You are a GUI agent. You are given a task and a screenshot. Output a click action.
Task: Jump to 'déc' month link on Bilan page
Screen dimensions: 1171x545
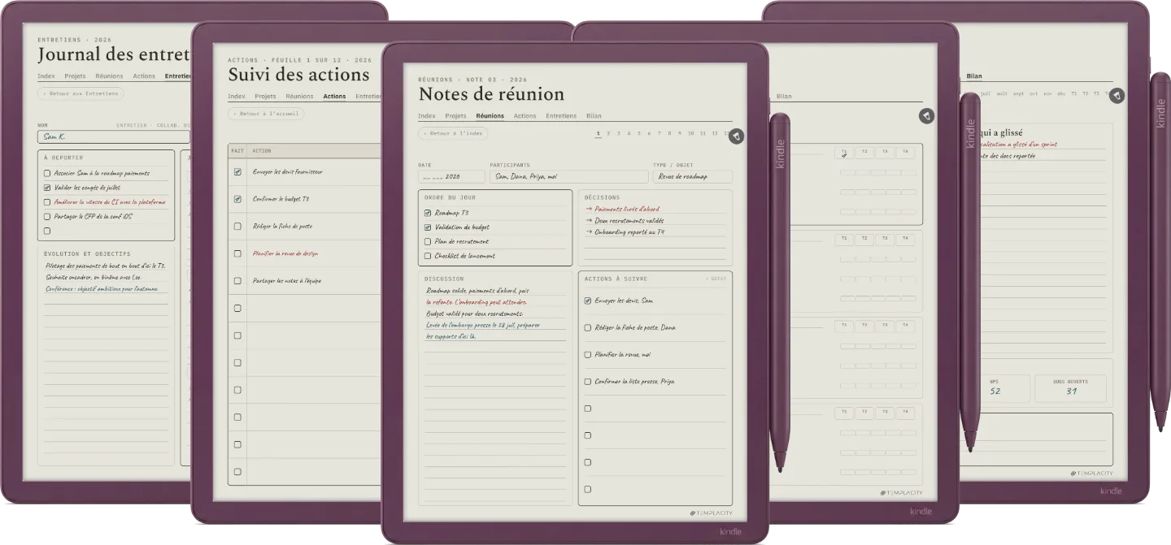click(1061, 93)
